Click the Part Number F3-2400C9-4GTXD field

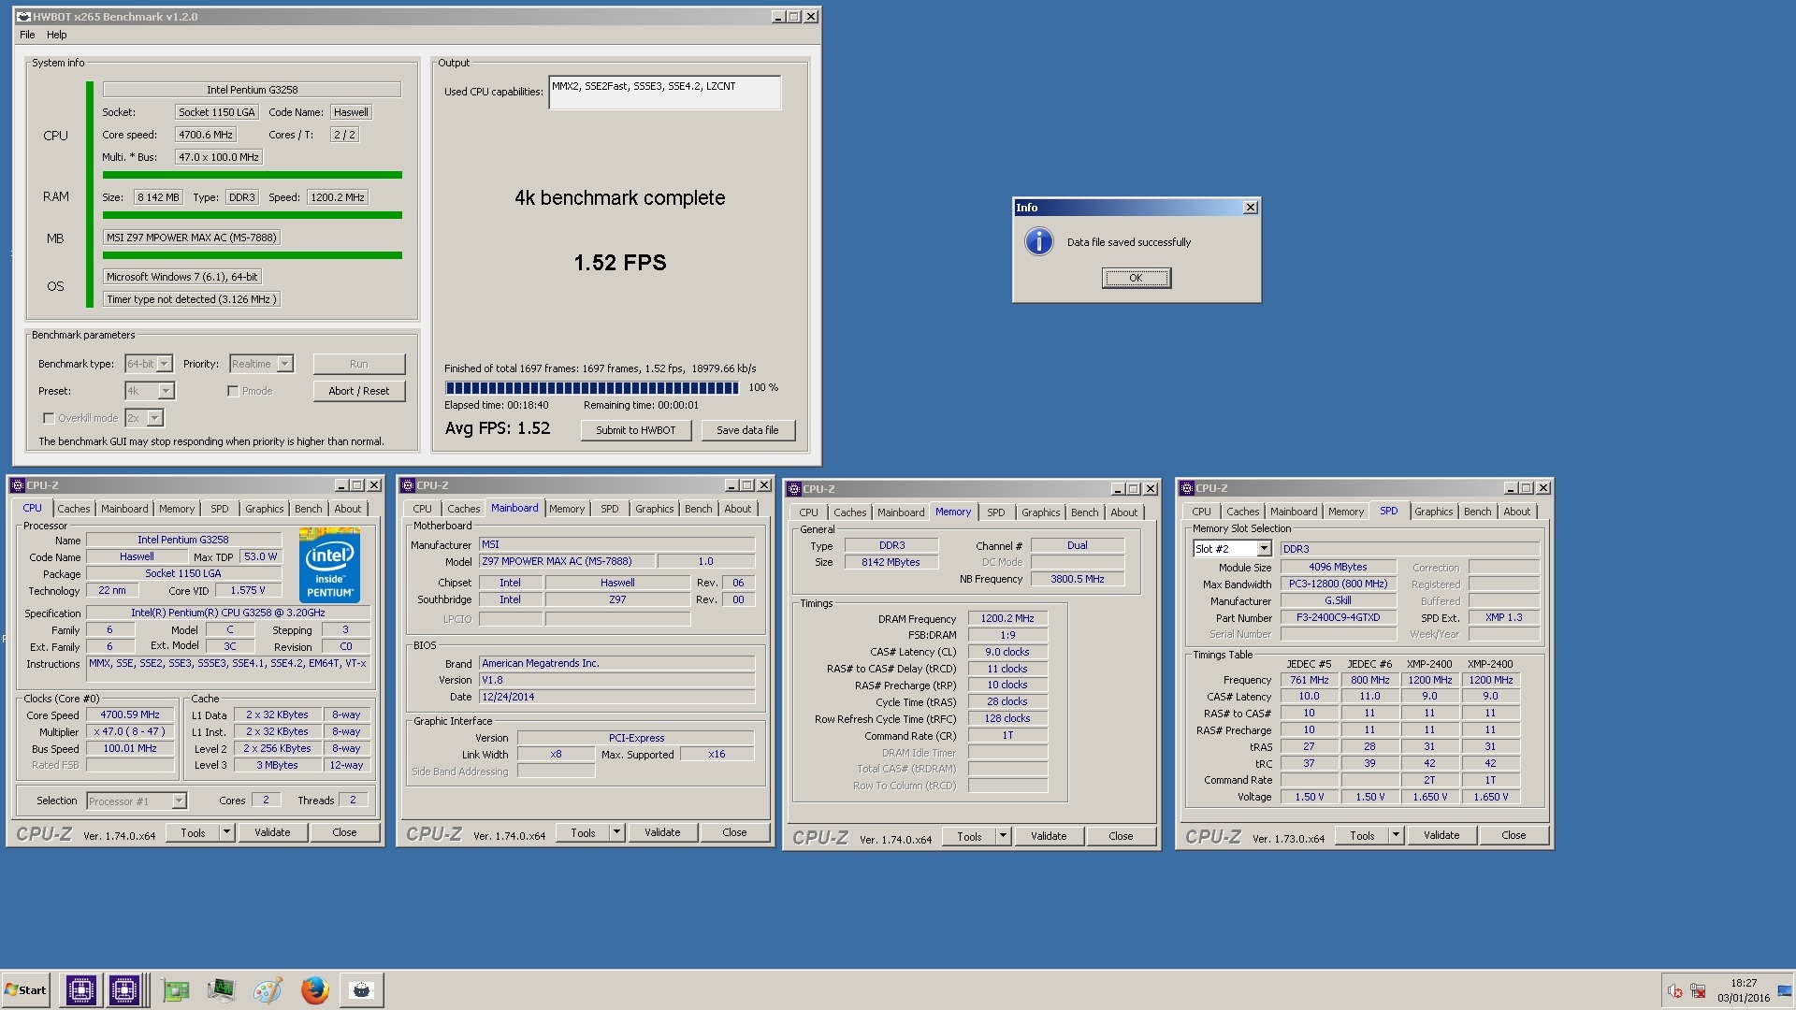[1338, 617]
